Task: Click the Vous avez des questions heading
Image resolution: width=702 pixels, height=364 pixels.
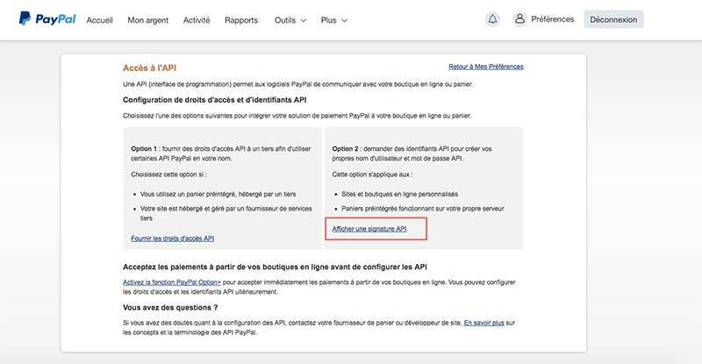Action: [170, 307]
